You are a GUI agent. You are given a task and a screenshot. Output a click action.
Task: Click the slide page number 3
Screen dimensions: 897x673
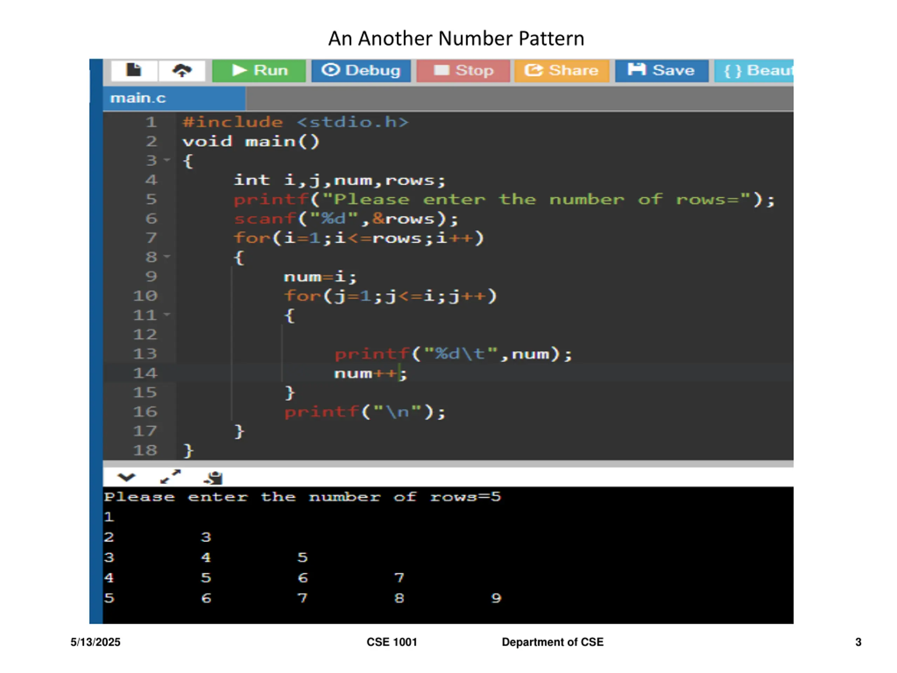click(858, 642)
